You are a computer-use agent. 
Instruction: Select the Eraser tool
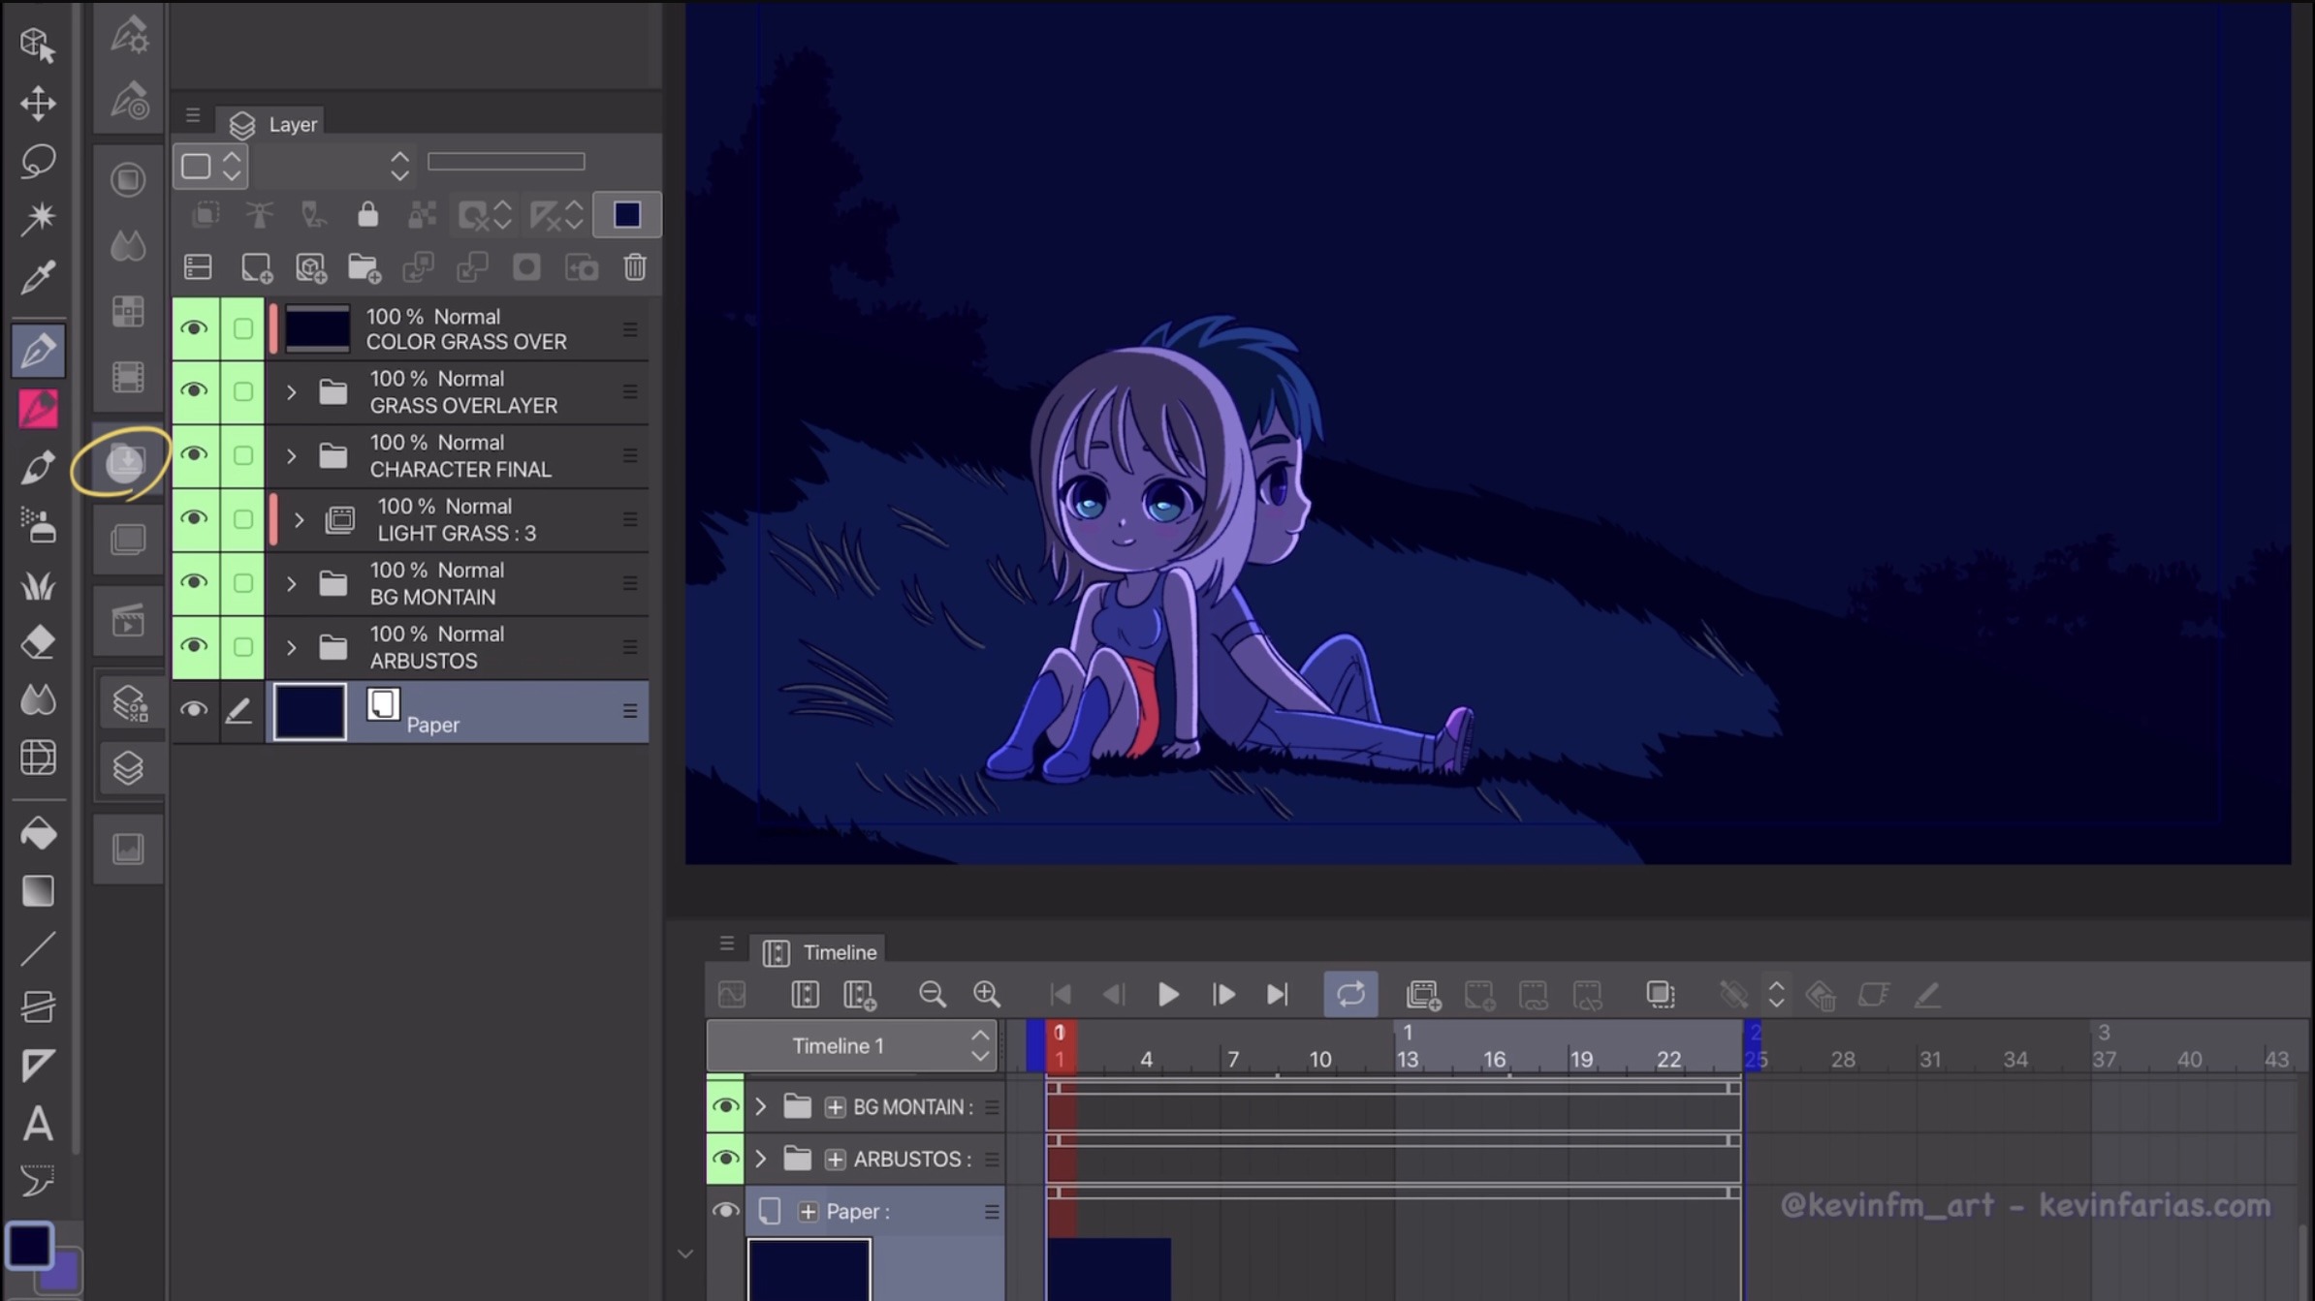click(38, 642)
